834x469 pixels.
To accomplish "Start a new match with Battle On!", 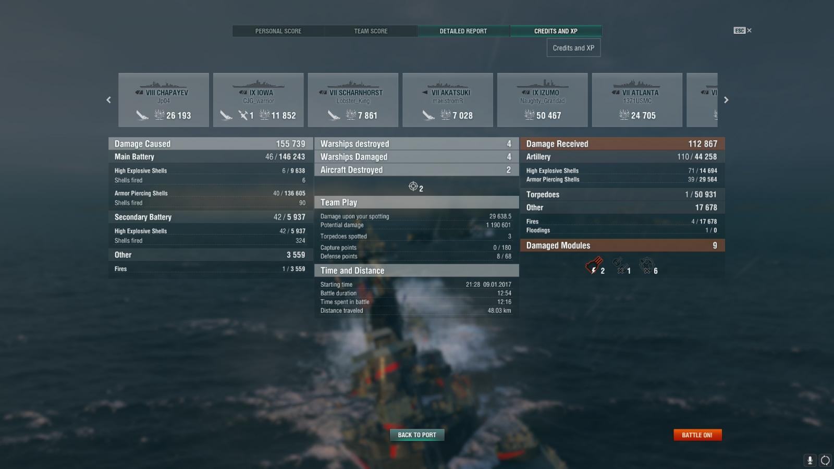I will [697, 435].
